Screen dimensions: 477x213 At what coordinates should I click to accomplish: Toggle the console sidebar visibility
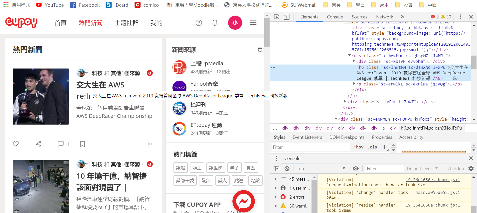[x=277, y=169]
